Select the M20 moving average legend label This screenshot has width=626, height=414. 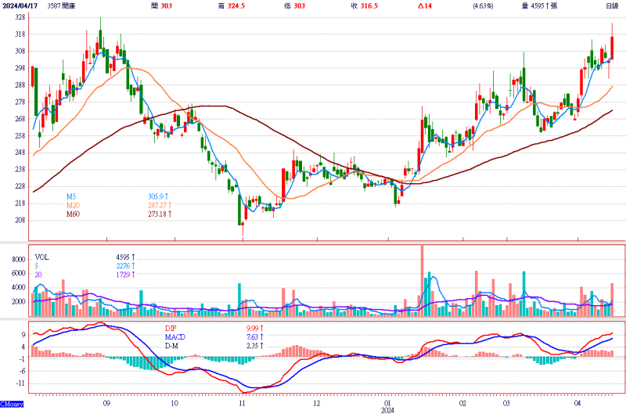point(72,205)
